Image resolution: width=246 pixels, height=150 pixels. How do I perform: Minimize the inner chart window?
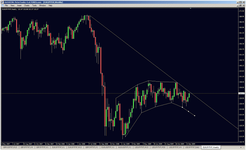(238, 6)
